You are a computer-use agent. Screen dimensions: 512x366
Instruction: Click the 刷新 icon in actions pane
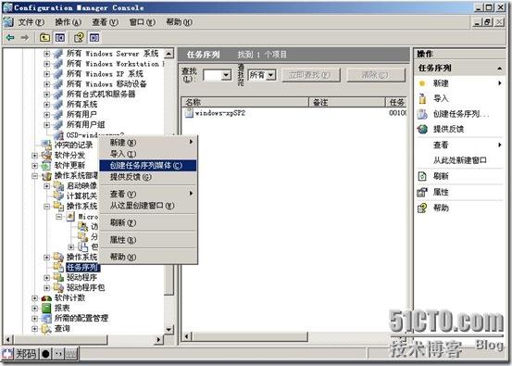422,176
